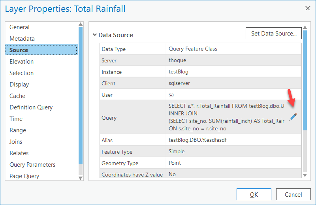316x205 pixels.
Task: Click the 'Geometry Type' row label
Action: click(120, 163)
